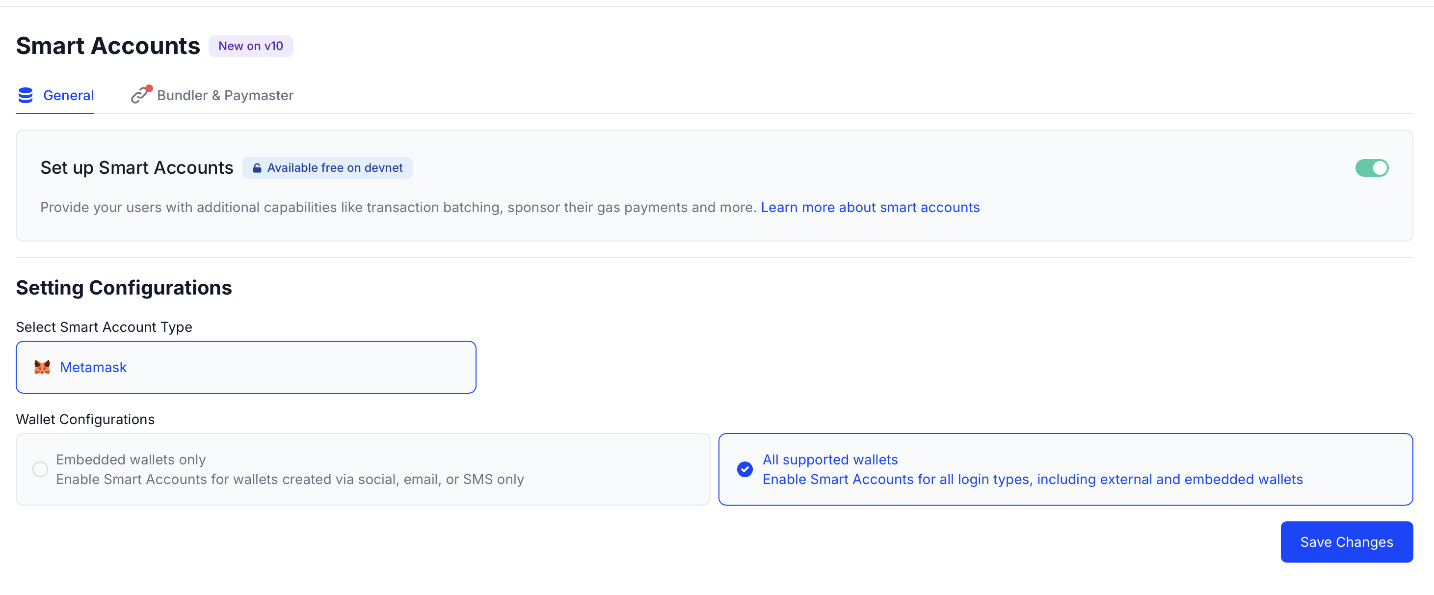This screenshot has width=1434, height=595.
Task: Click the Embedded wallets only description text
Action: (x=290, y=479)
